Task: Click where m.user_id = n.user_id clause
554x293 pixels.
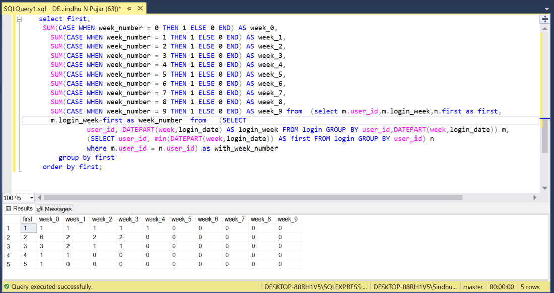Action: tap(141, 149)
